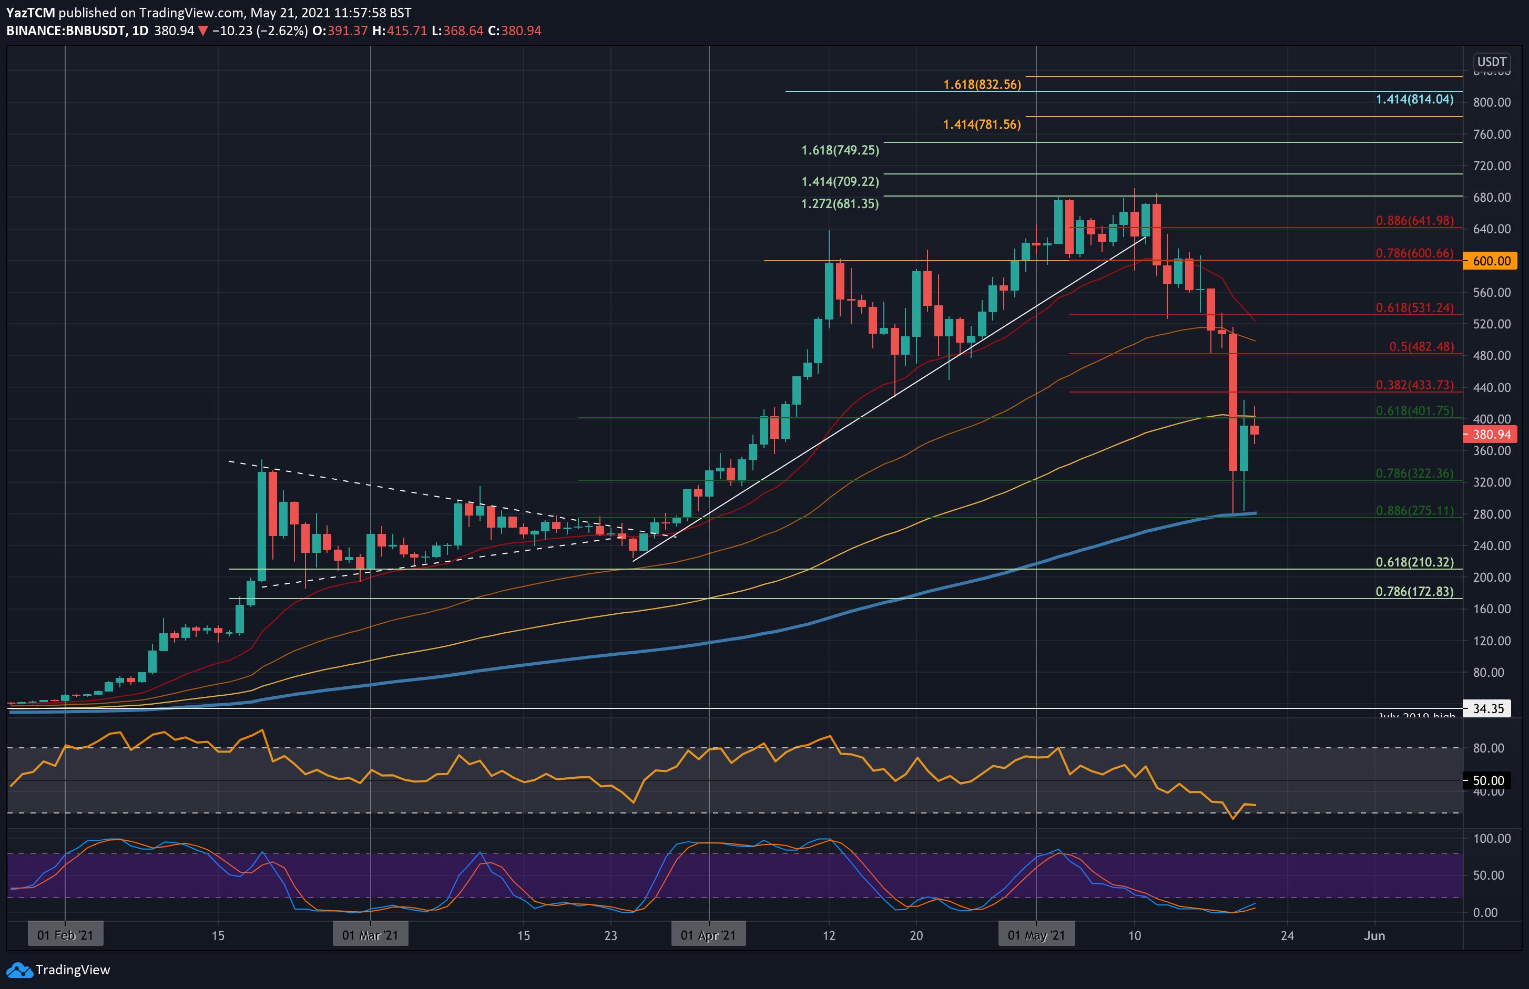This screenshot has width=1529, height=989.
Task: Click the 01 Mar '21 date marker
Action: [370, 935]
